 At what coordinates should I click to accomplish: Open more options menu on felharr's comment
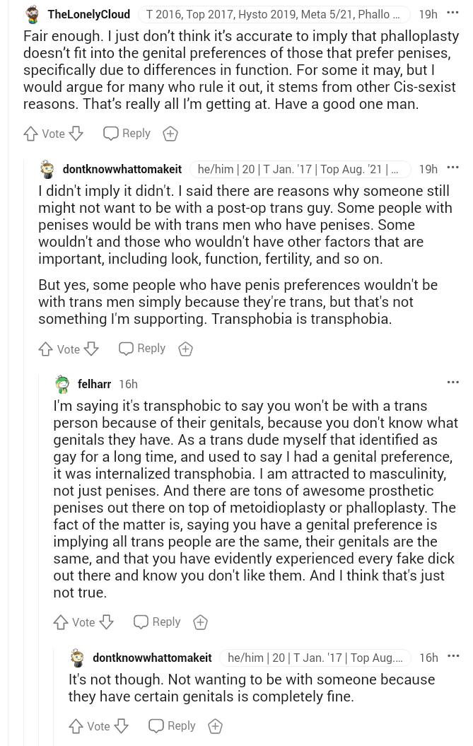point(452,383)
